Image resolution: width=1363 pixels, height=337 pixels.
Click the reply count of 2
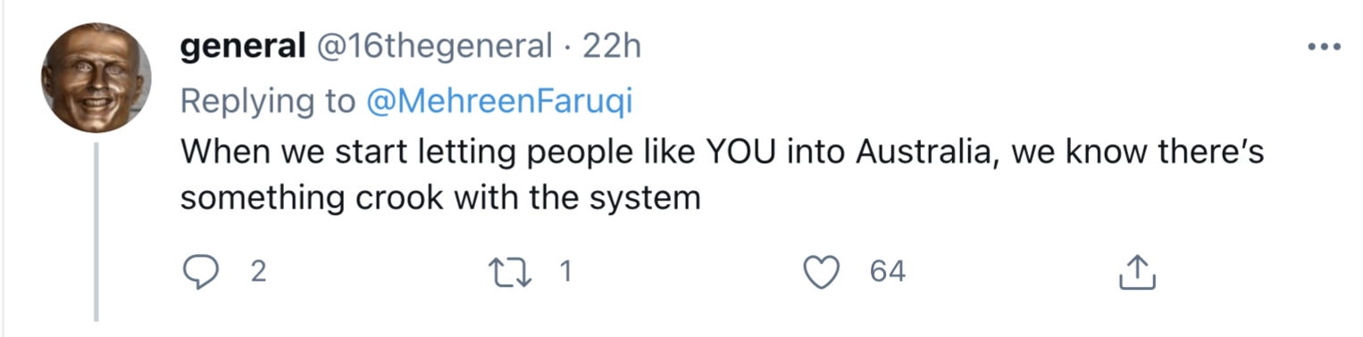click(x=257, y=272)
